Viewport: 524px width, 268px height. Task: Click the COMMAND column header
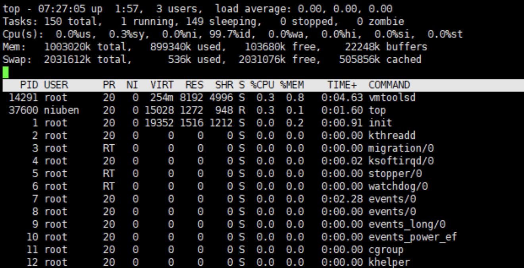389,85
